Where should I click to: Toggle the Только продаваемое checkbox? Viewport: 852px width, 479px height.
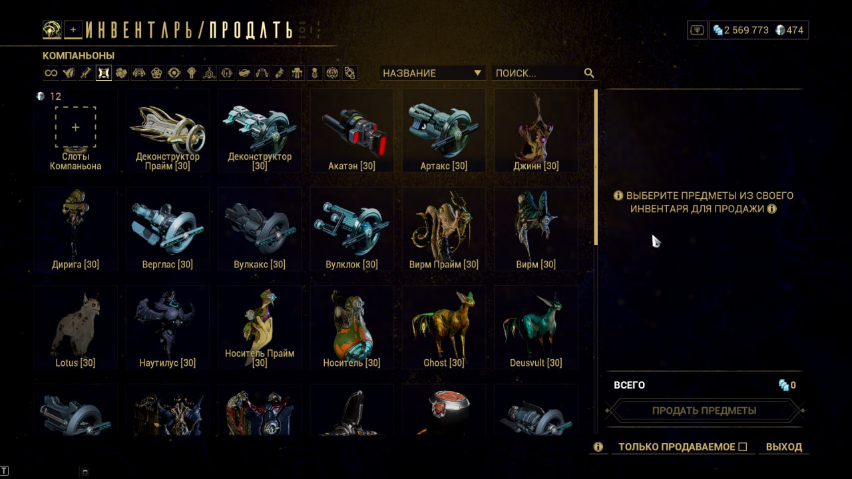(x=743, y=447)
